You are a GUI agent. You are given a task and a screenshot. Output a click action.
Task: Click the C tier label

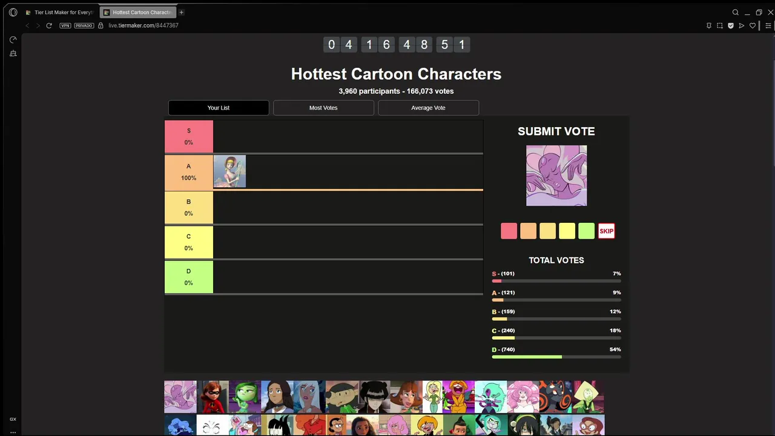tap(189, 242)
